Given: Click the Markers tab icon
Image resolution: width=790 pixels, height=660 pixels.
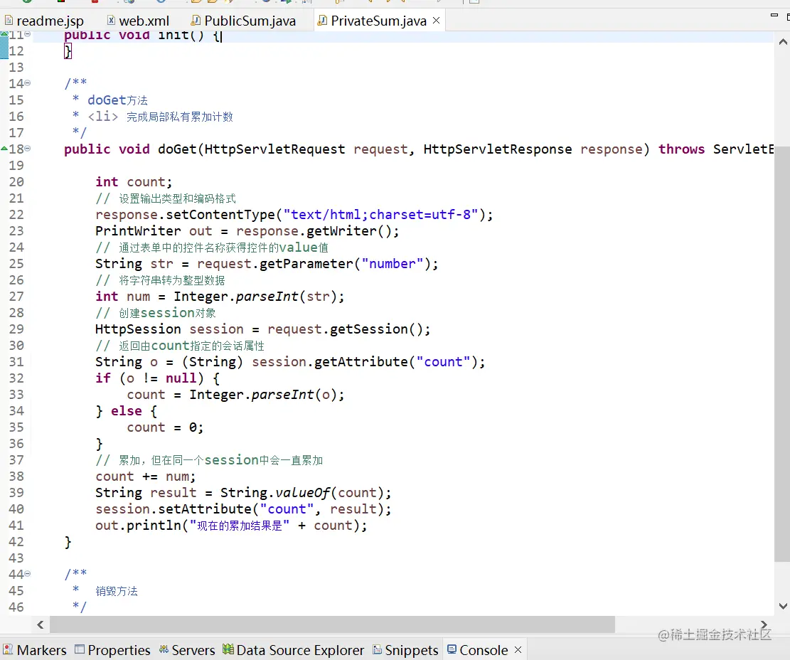Looking at the screenshot, I should tap(8, 649).
